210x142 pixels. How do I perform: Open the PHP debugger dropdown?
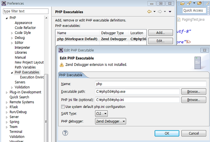pos(111,121)
